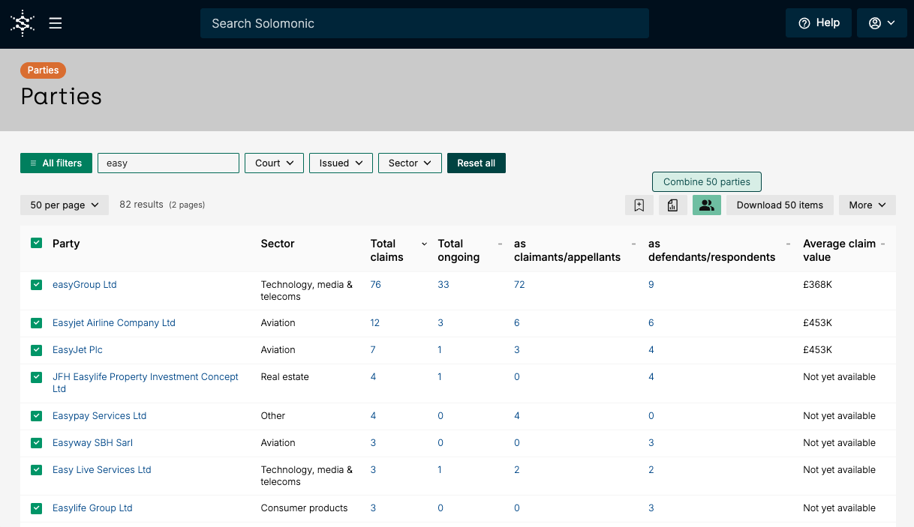The height and width of the screenshot is (527, 914).
Task: Open the hamburger navigation menu
Action: pyautogui.click(x=56, y=23)
